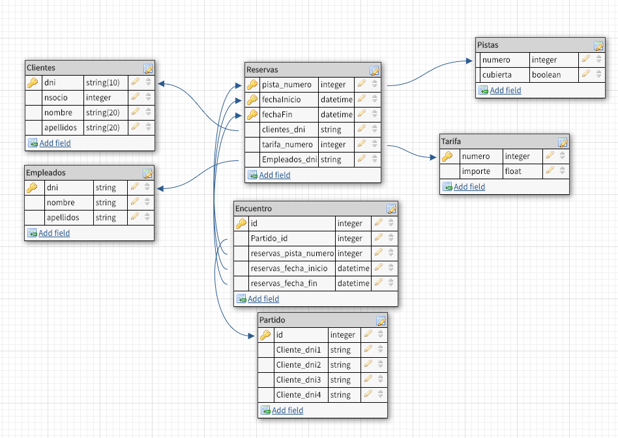Click the tarifa_numero field name in Reservas

pos(287,145)
